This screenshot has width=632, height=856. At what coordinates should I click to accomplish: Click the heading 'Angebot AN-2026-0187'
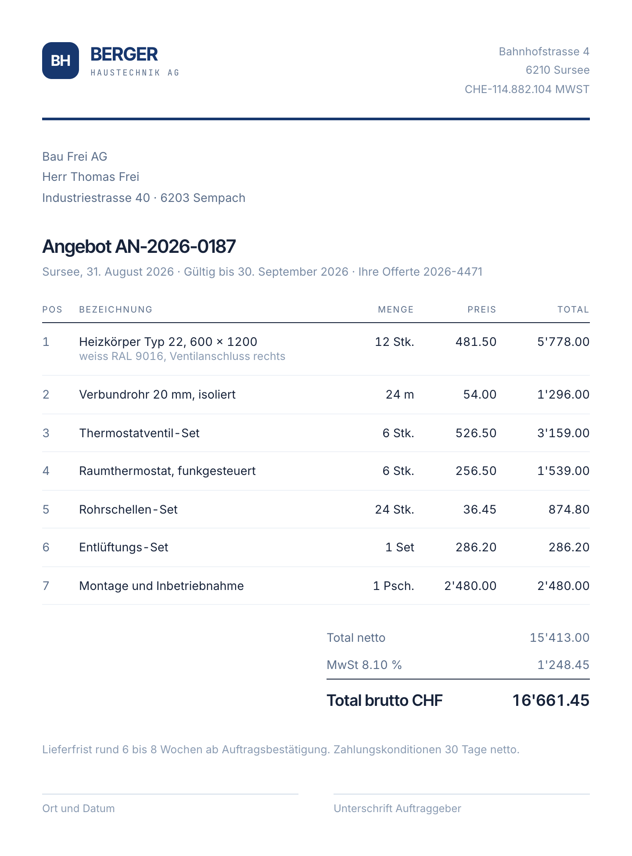[139, 247]
